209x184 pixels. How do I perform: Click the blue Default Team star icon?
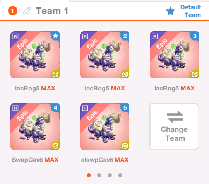pos(170,11)
